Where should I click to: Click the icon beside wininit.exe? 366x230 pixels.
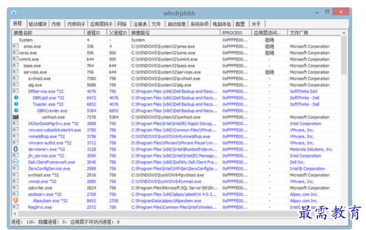point(16,59)
